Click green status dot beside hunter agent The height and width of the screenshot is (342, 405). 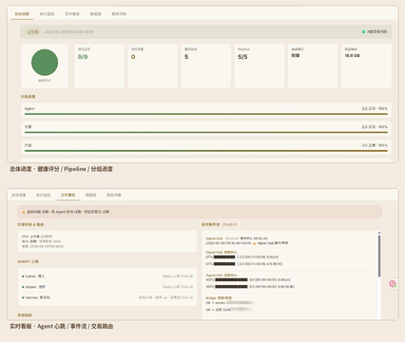(x=23, y=276)
